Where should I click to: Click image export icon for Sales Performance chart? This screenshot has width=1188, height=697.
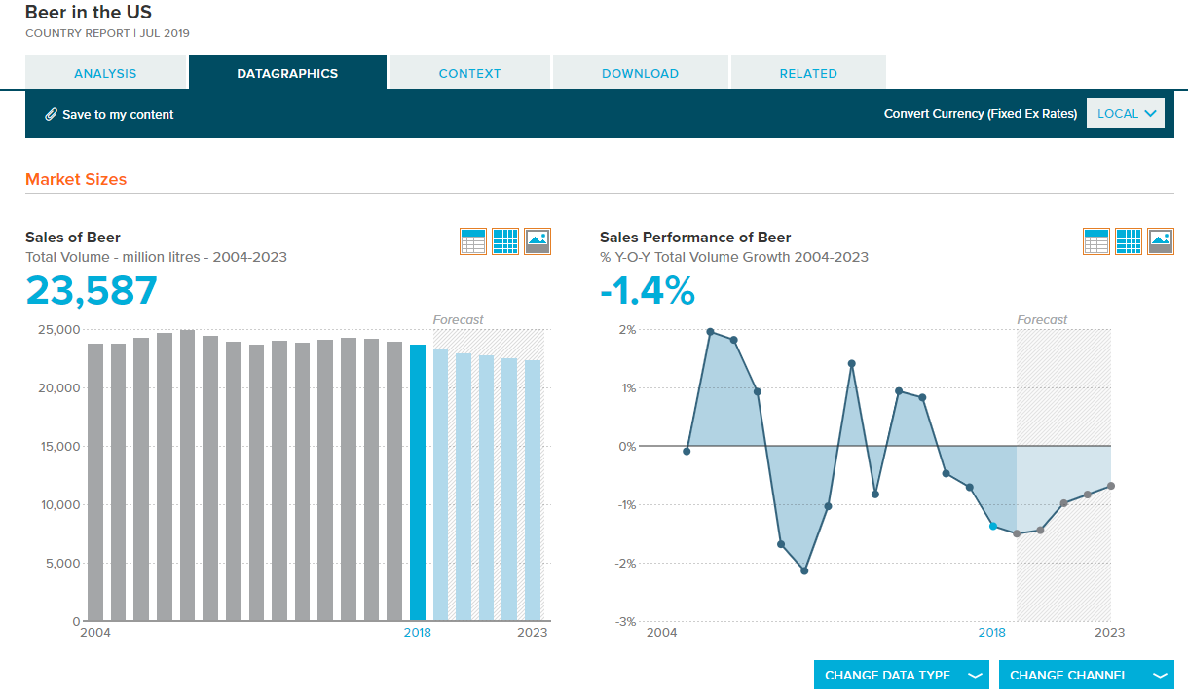(x=1161, y=241)
